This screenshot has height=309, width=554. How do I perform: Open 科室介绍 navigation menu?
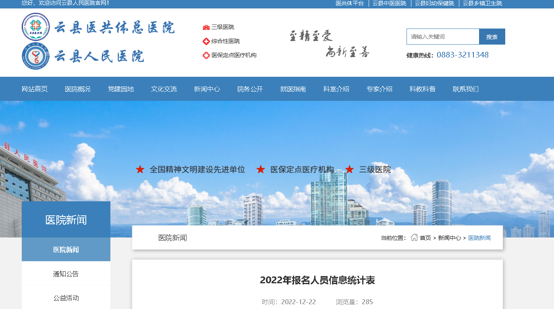[x=336, y=89]
